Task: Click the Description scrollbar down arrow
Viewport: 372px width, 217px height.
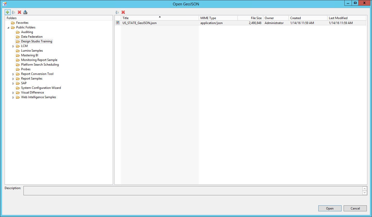Action: point(364,193)
